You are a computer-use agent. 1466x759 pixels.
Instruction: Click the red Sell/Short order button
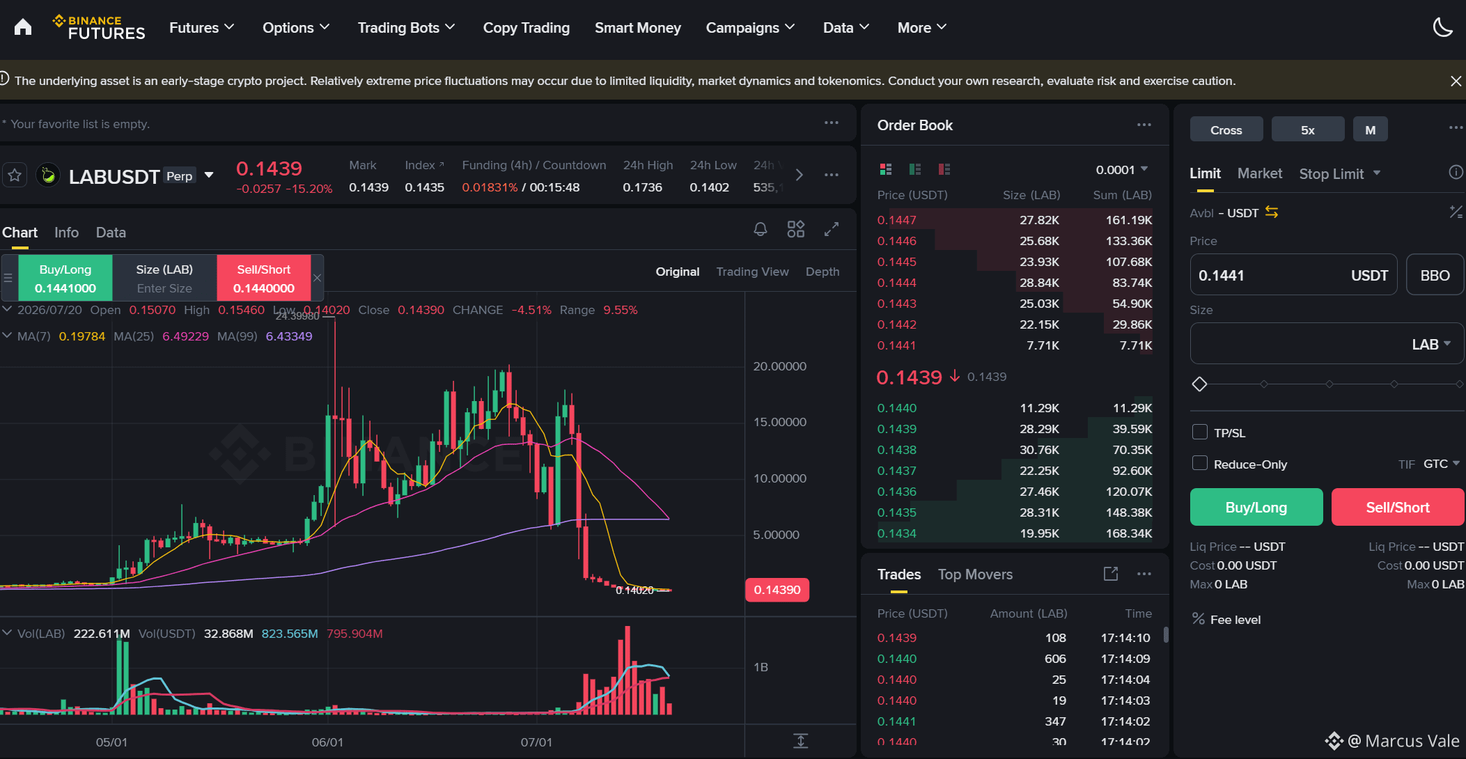[1398, 507]
